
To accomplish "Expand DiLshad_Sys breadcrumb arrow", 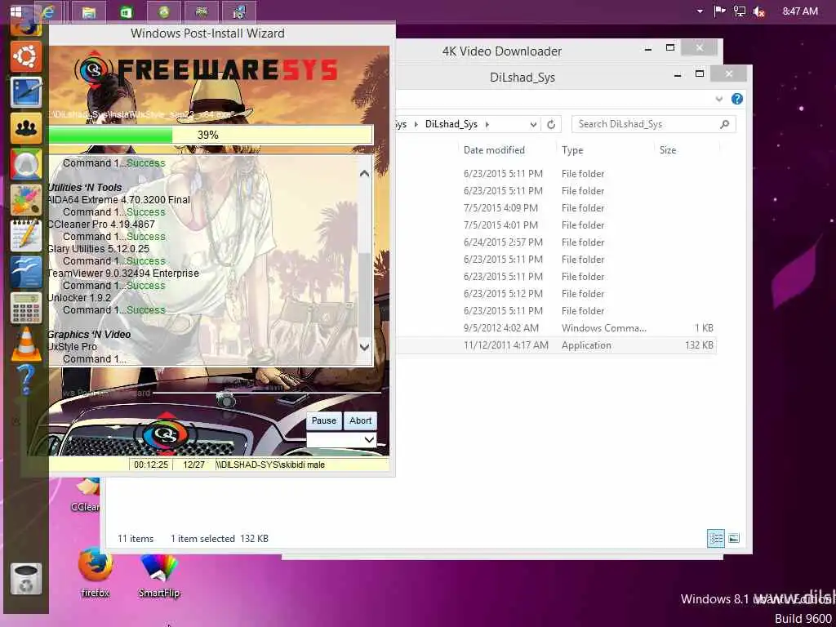I will (487, 124).
